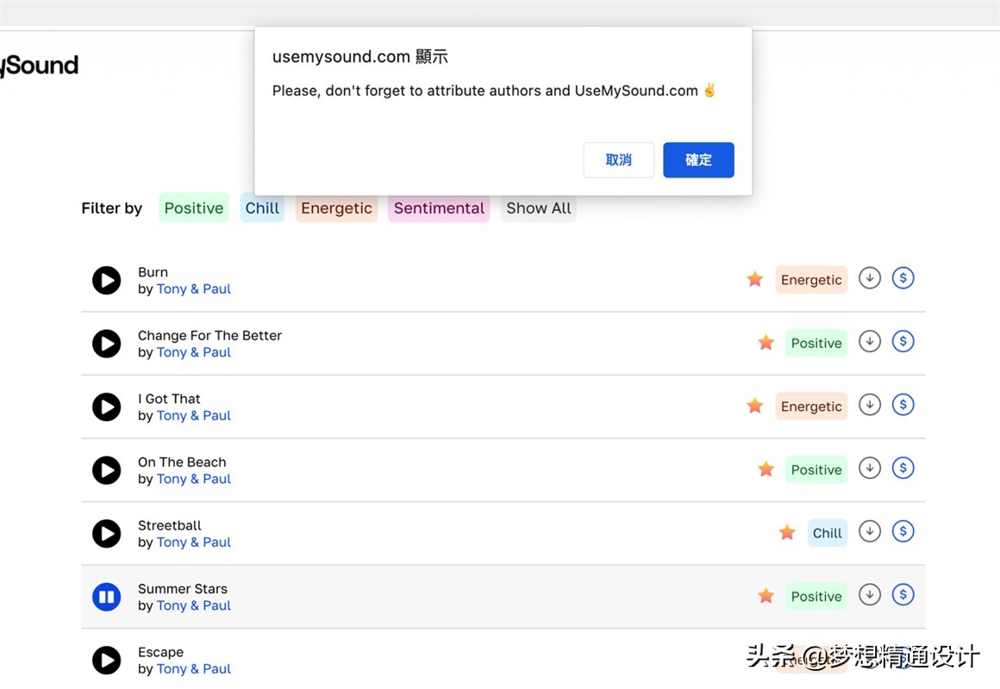Viewport: 1000px width, 689px height.
Task: Click the Energetic tag on I Got That
Action: pyautogui.click(x=811, y=407)
